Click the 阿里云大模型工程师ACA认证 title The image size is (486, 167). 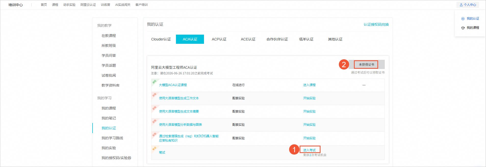pos(174,67)
